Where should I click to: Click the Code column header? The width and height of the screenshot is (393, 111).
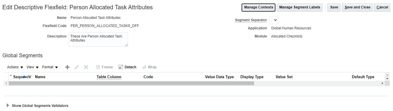point(148,77)
